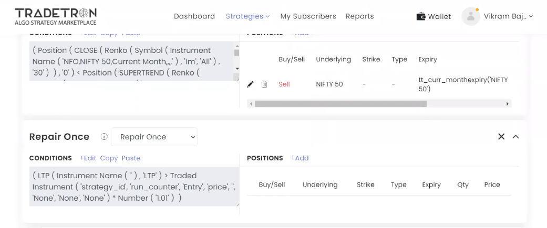Open the Repair Once dropdown
547x228 pixels.
point(154,137)
